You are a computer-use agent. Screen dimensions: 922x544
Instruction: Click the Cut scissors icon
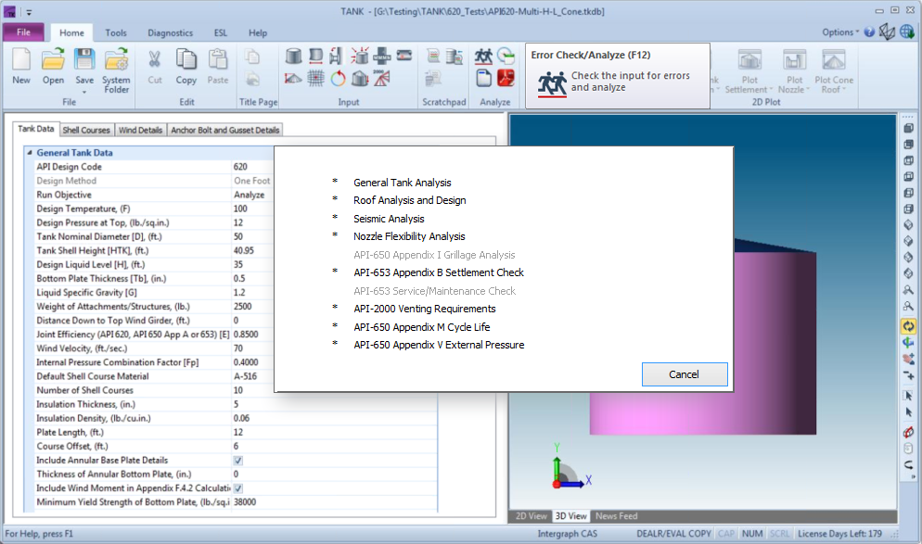click(155, 60)
